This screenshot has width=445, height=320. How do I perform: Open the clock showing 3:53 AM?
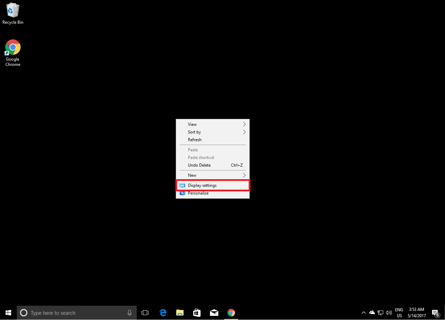(416, 313)
